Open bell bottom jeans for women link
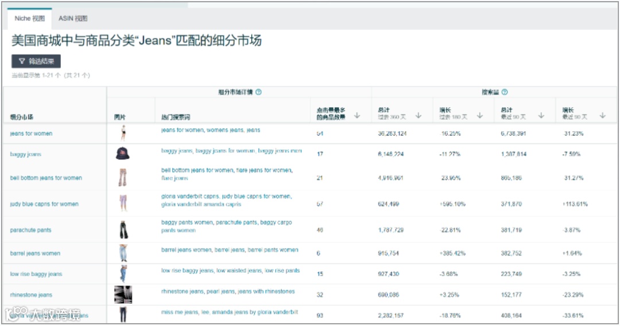This screenshot has height=326, width=620. 46,178
